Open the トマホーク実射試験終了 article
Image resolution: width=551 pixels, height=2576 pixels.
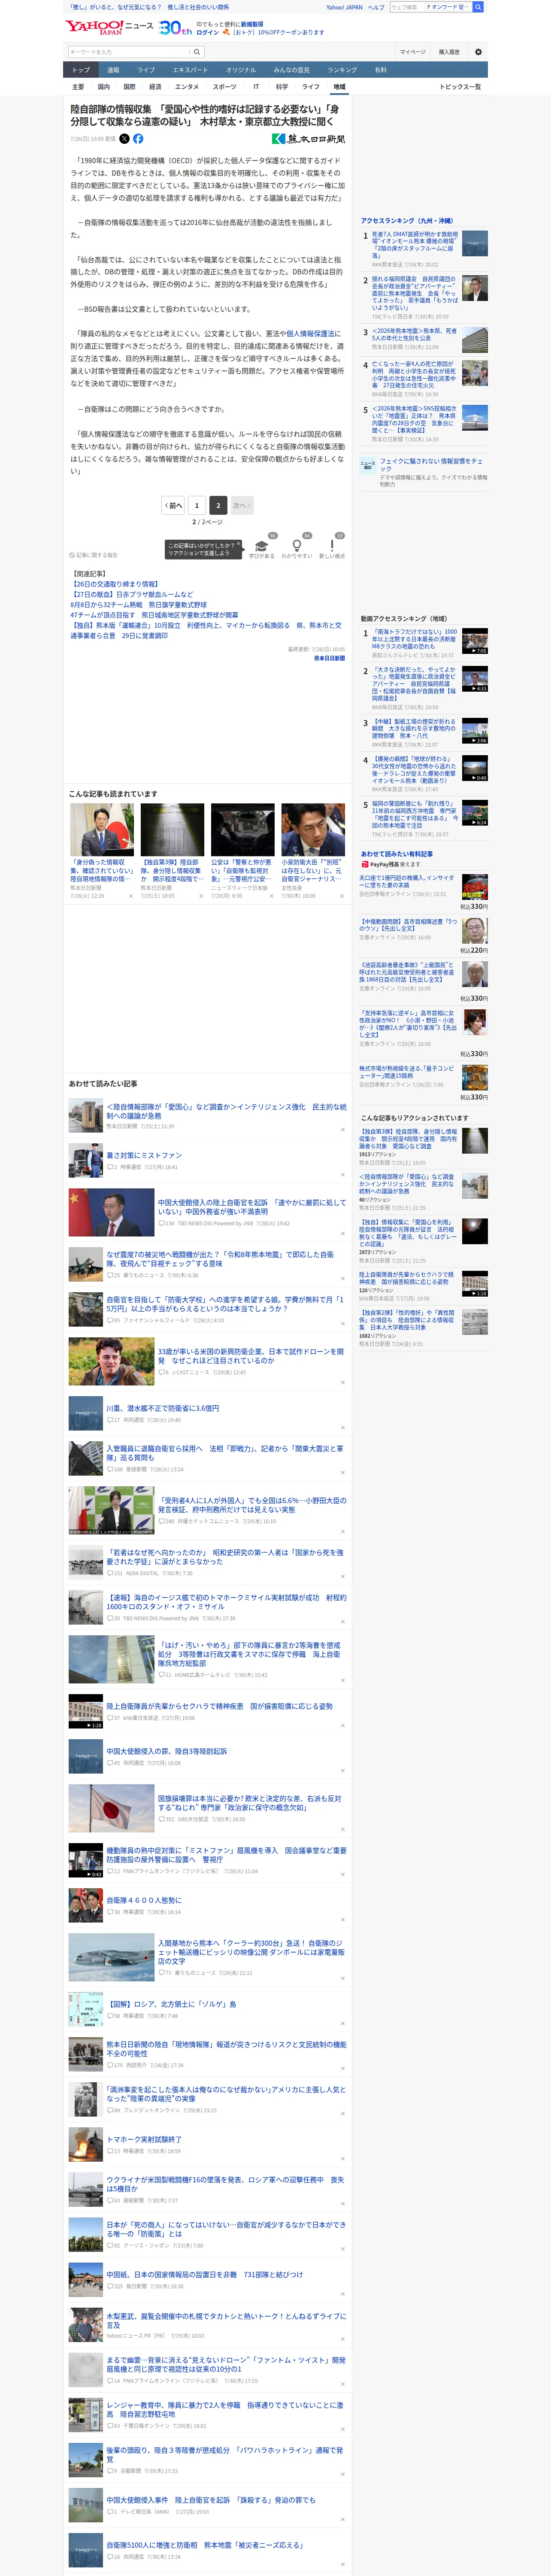point(144,2140)
